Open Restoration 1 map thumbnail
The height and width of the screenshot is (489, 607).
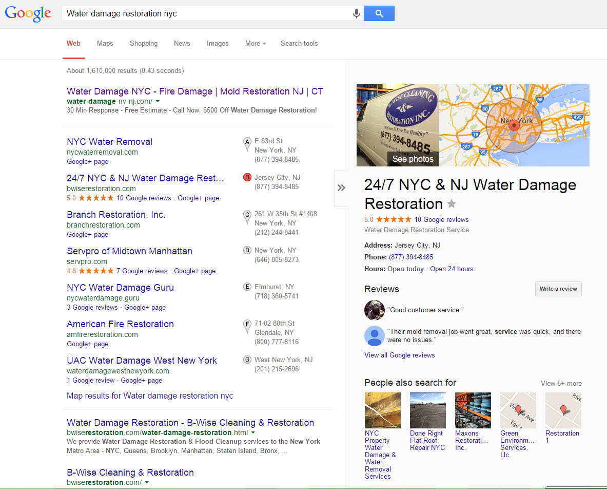(x=563, y=410)
